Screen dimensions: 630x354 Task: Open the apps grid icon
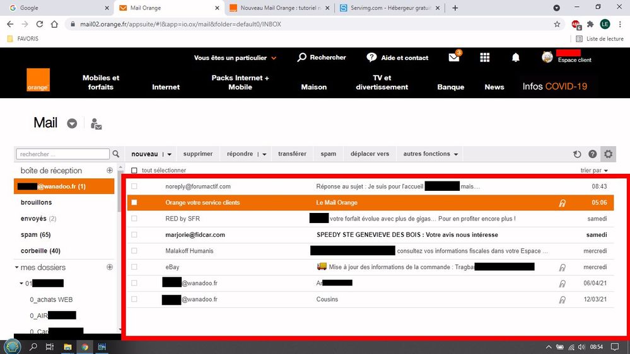(x=484, y=57)
